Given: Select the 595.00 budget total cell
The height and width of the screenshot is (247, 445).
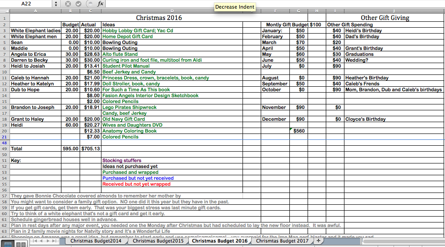Looking at the screenshot, I should (71, 149).
